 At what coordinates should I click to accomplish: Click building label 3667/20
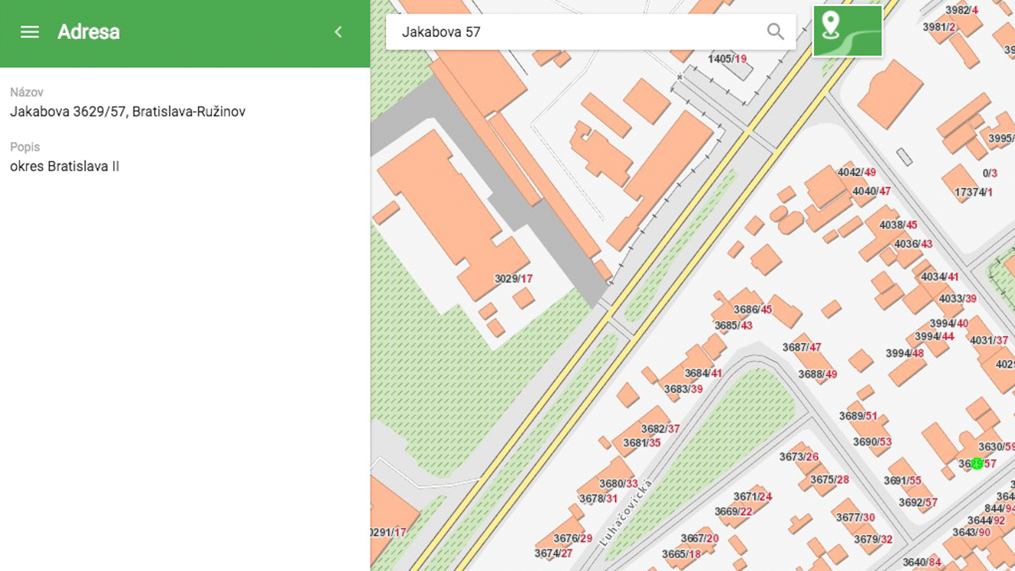[700, 539]
